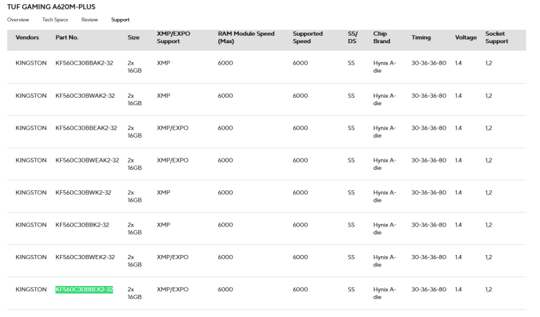This screenshot has width=540, height=317.
Task: Click part number KF560C30BWK2-32
Action: coord(83,193)
